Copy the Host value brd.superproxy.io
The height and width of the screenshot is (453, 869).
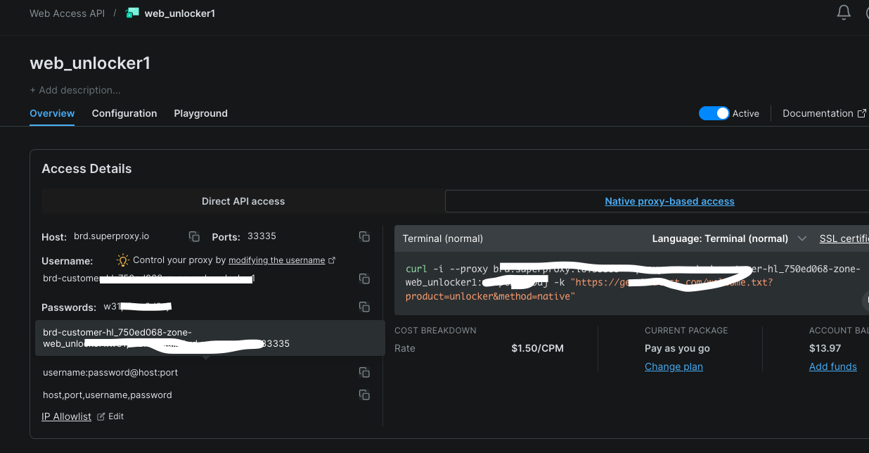(x=194, y=236)
